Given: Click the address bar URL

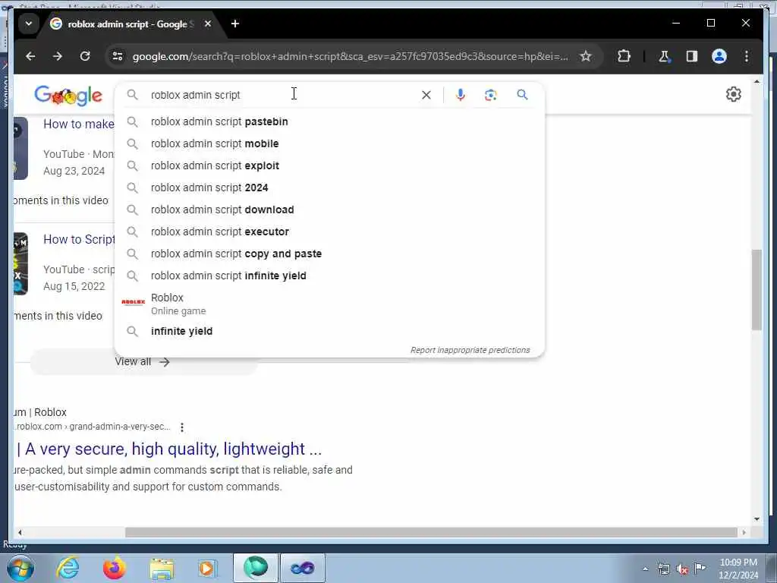Looking at the screenshot, I should pos(350,56).
